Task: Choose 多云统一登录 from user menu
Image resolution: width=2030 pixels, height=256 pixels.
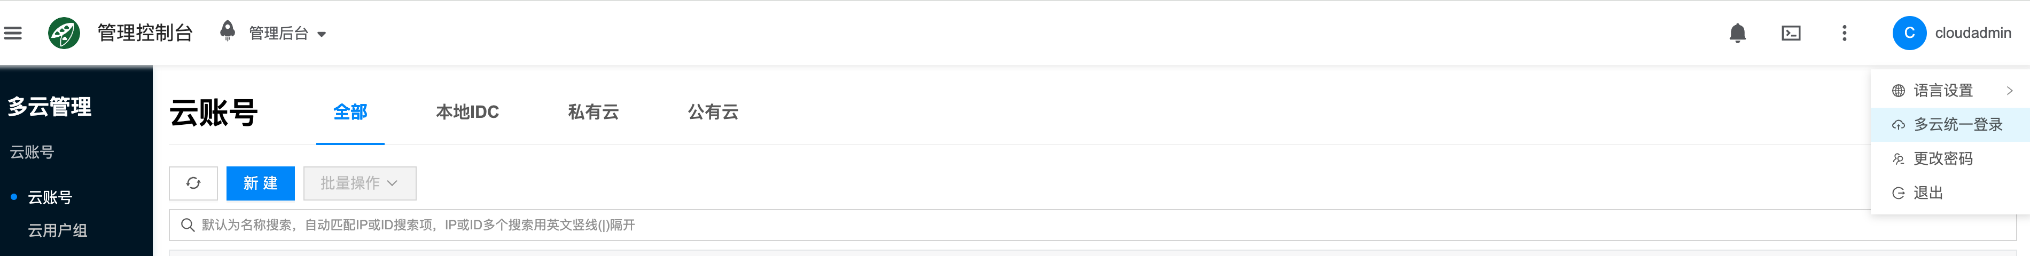Action: click(x=1957, y=124)
